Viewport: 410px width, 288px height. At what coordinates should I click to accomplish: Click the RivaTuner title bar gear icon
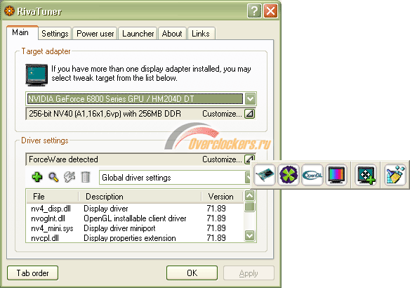click(x=9, y=11)
